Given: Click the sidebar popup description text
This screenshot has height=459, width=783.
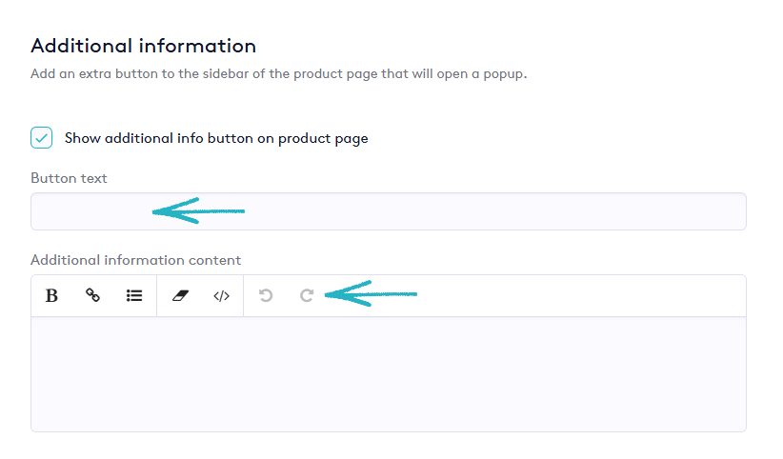Looking at the screenshot, I should point(278,73).
